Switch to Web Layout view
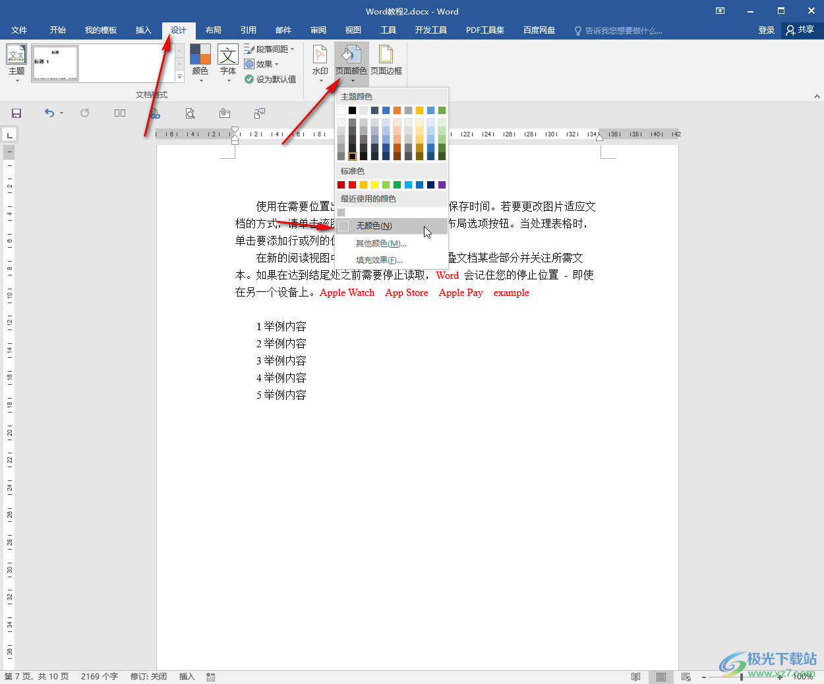 coord(686,677)
